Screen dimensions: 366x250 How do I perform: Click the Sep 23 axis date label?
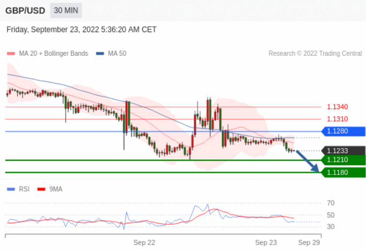(x=266, y=243)
